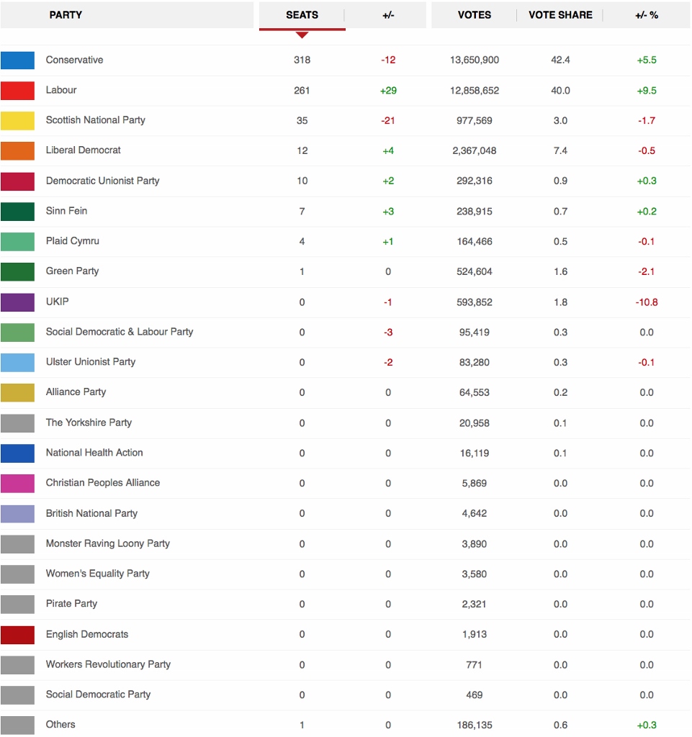Click the UKIP purple color swatch

(17, 302)
